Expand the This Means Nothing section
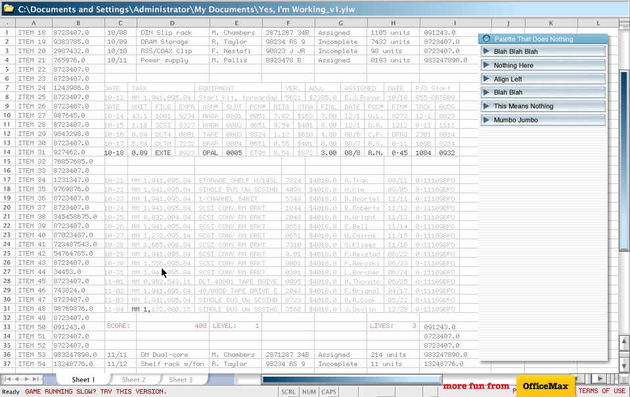 pyautogui.click(x=543, y=106)
